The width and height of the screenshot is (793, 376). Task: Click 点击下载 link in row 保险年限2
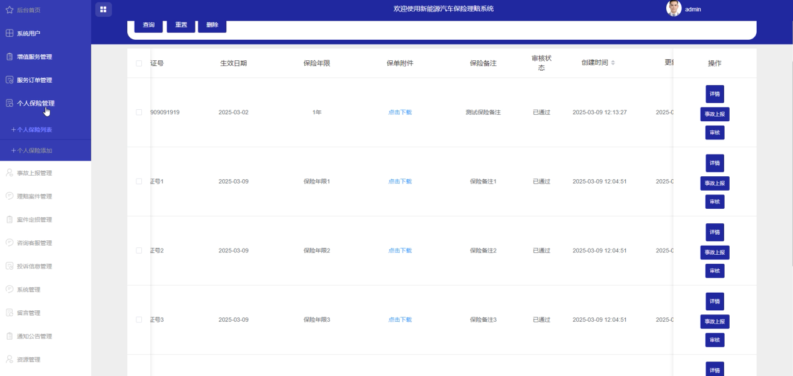(x=400, y=250)
